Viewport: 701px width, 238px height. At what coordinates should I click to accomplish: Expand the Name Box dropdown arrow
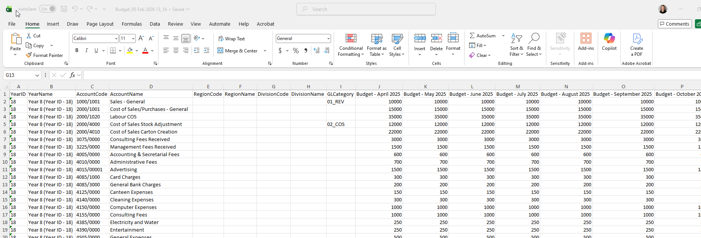[37, 75]
